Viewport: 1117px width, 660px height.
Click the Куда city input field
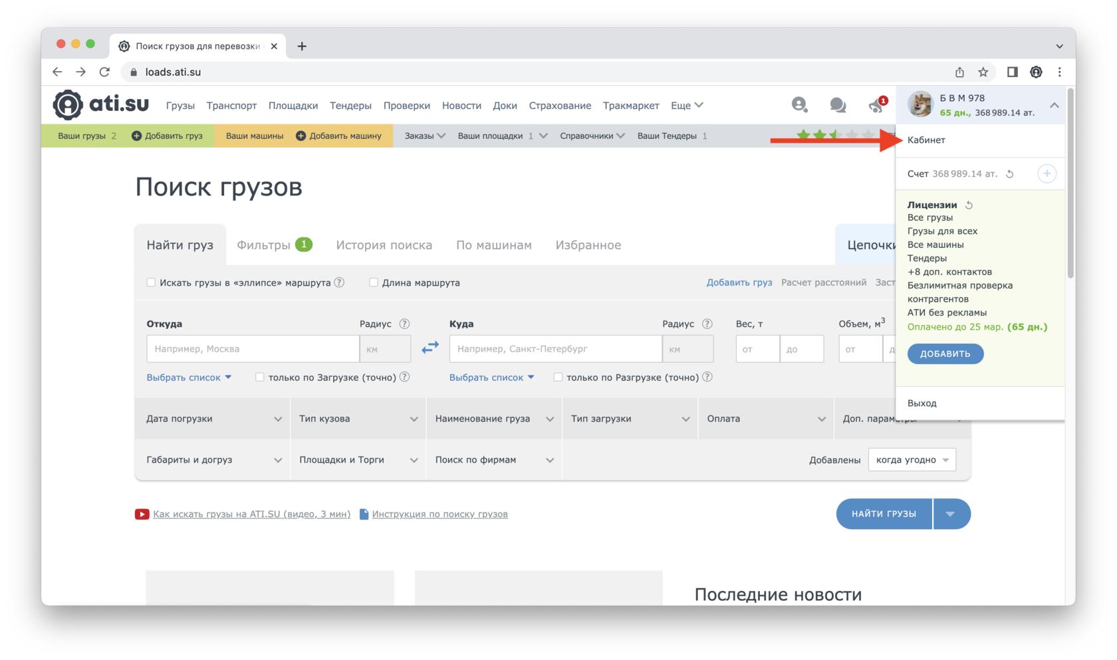(555, 348)
